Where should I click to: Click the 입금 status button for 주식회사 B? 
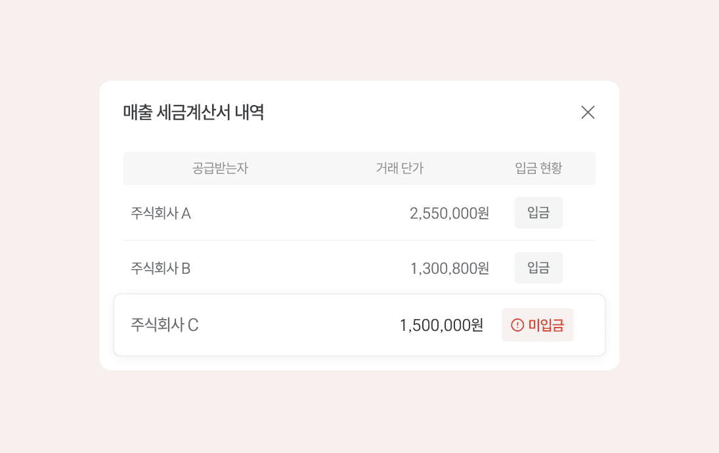click(538, 267)
